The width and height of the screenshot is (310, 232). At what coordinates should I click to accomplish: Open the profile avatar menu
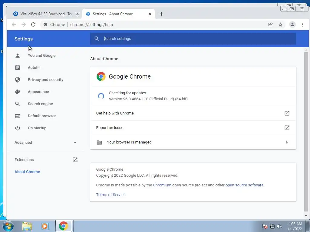292,24
